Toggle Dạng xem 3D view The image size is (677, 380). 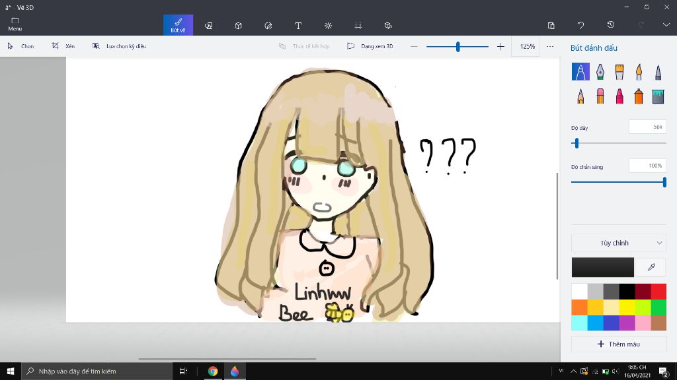pos(370,46)
